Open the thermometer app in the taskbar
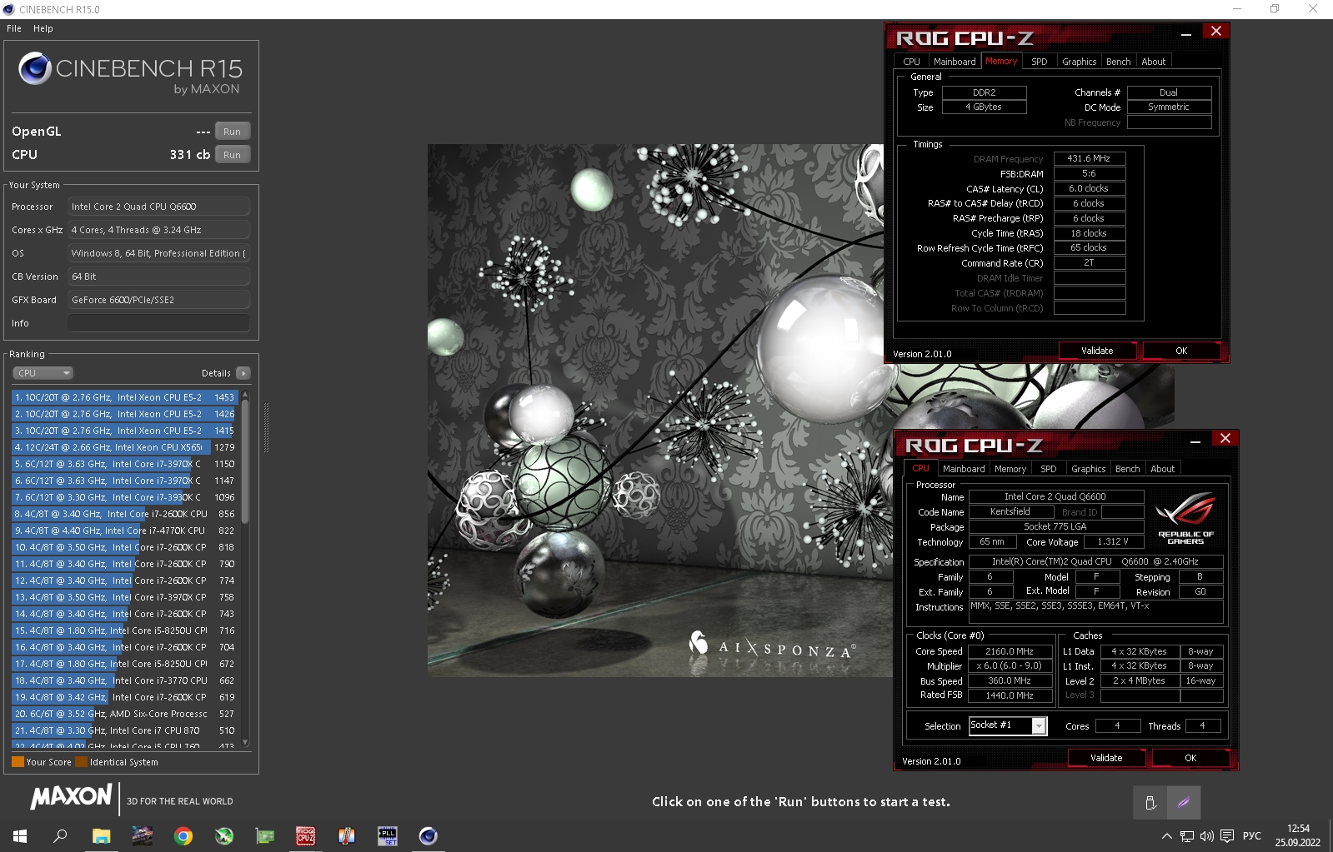The width and height of the screenshot is (1333, 852). click(x=347, y=836)
